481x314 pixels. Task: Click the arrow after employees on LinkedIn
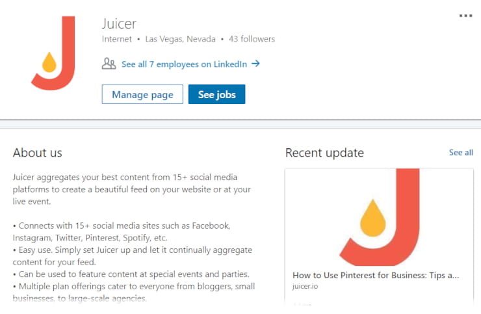(x=255, y=64)
